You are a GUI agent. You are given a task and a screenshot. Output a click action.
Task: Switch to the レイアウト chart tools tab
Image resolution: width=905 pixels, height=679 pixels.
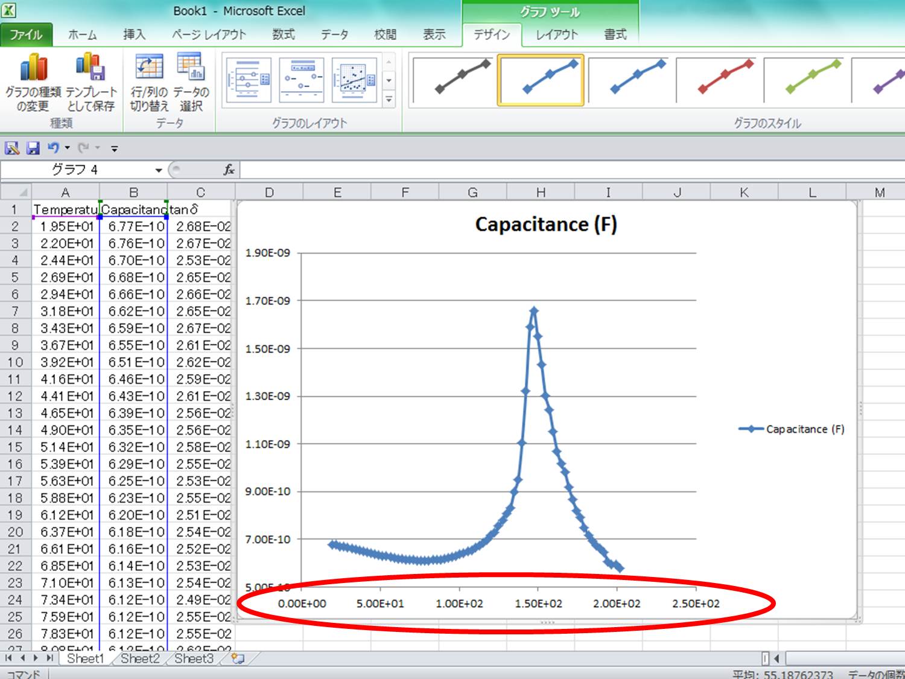click(x=557, y=34)
